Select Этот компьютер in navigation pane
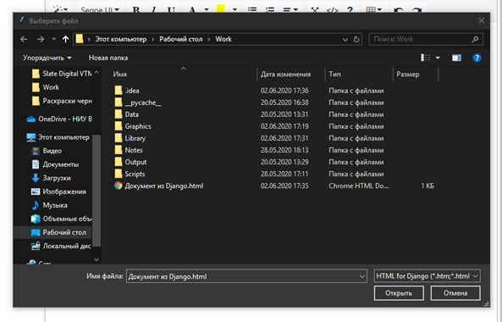Image resolution: width=502 pixels, height=322 pixels. click(58, 137)
